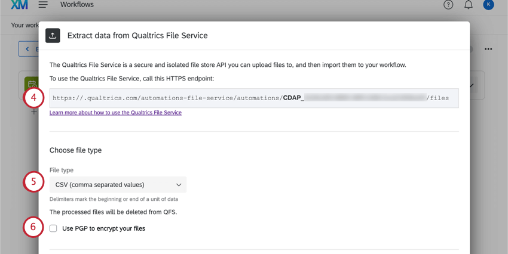
Task: Open the help question mark icon
Action: [x=448, y=5]
